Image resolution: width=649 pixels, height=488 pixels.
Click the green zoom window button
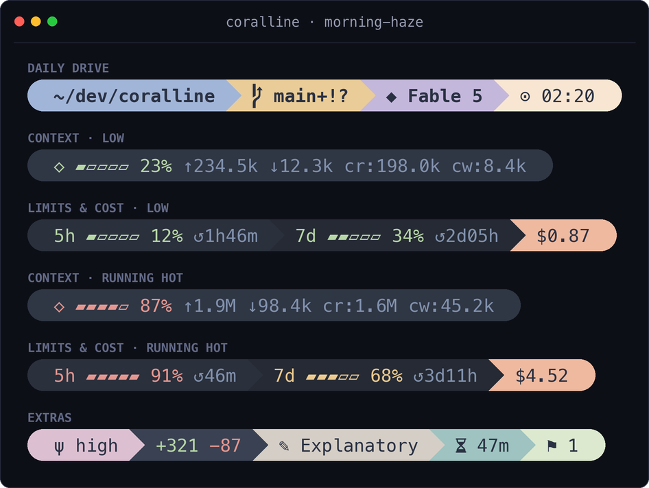coord(52,21)
